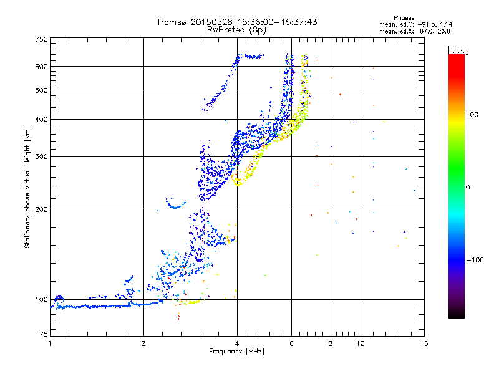Click the x-axis tick label '4'
Viewport: 499px width, 374px height.
pos(237,343)
